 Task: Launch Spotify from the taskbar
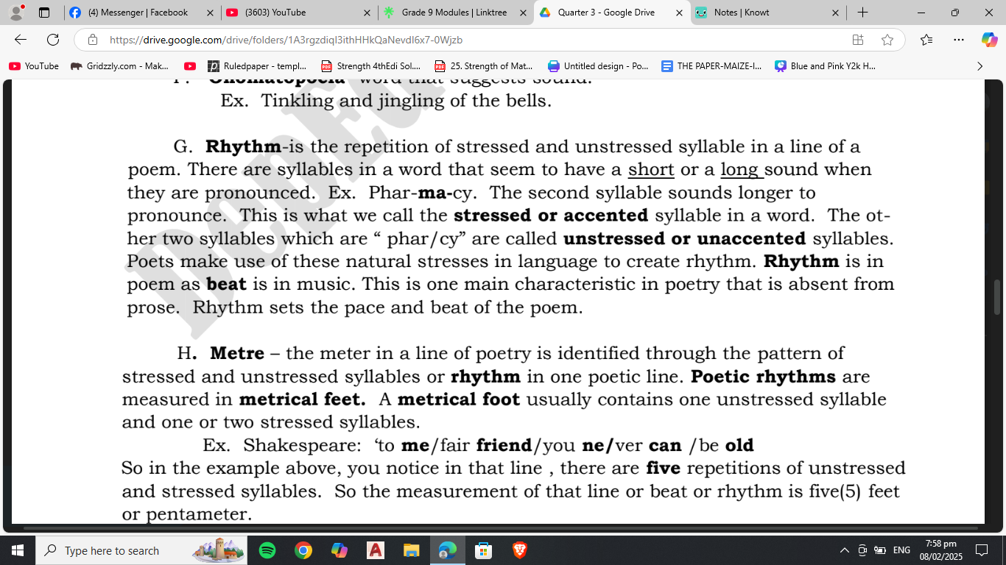tap(267, 550)
